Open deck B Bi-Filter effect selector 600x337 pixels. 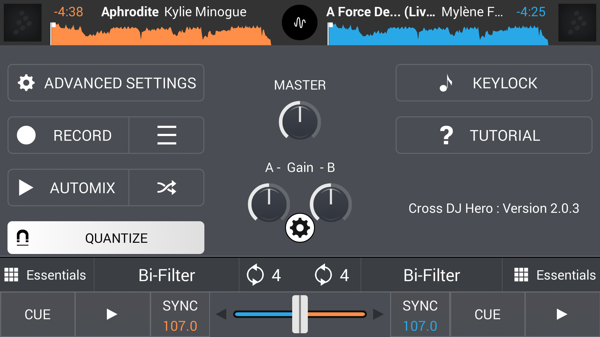[432, 275]
